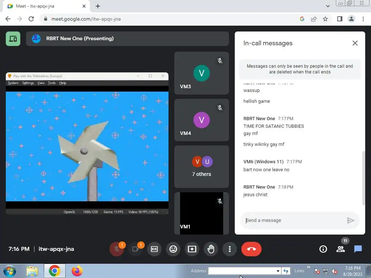Open the Windows Start menu orb
371x278 pixels.
coord(10,271)
